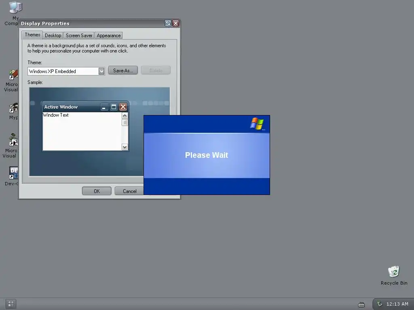Click the disabled Delete button
Viewport: 414px width, 310px height.
[x=156, y=70]
